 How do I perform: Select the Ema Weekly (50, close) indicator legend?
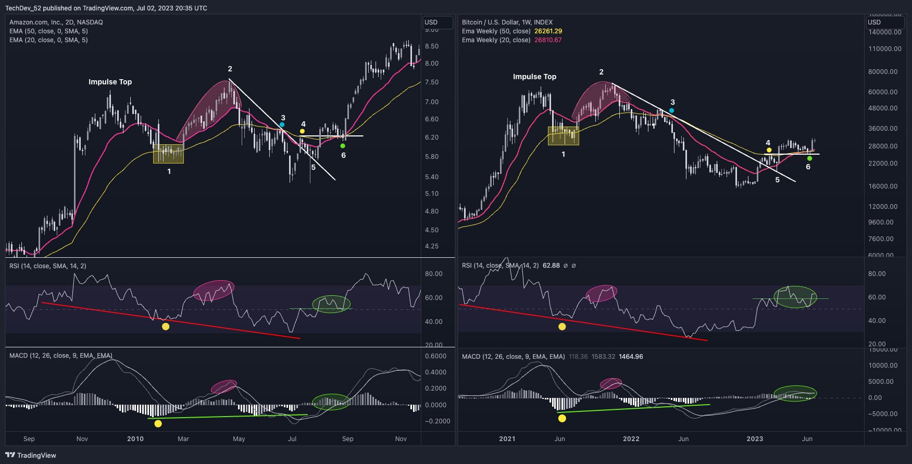click(x=496, y=31)
